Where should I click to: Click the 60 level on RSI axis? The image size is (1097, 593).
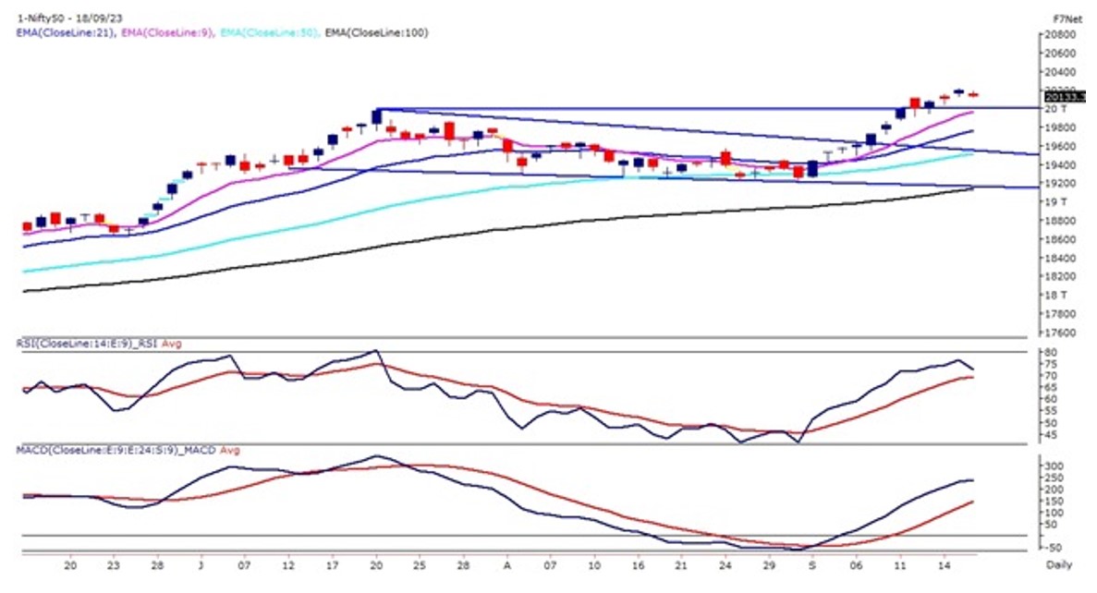pyautogui.click(x=1052, y=399)
